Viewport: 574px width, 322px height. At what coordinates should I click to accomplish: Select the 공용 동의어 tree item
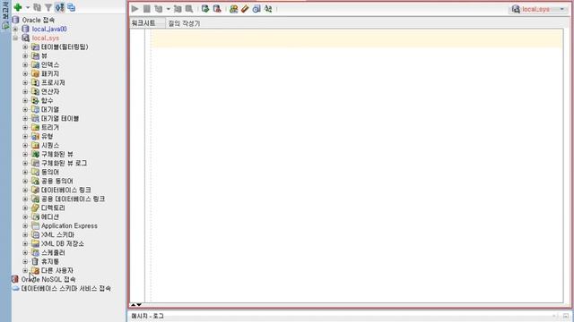[x=57, y=181]
